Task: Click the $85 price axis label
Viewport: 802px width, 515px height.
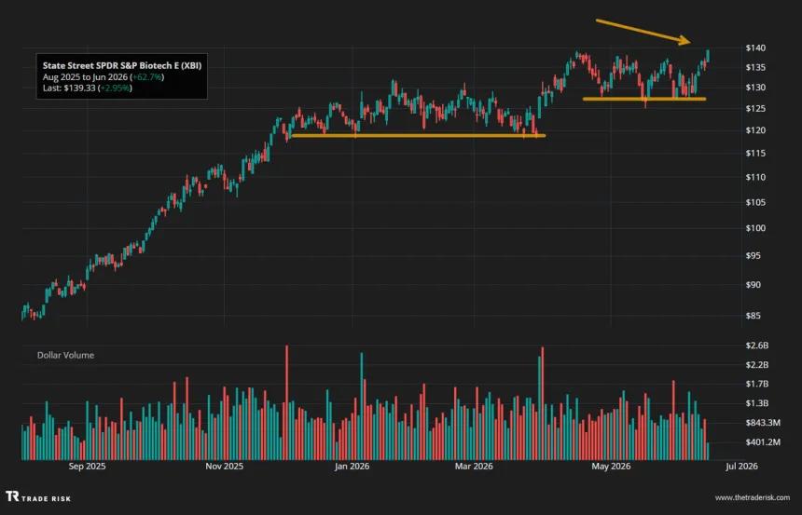Action: (754, 316)
